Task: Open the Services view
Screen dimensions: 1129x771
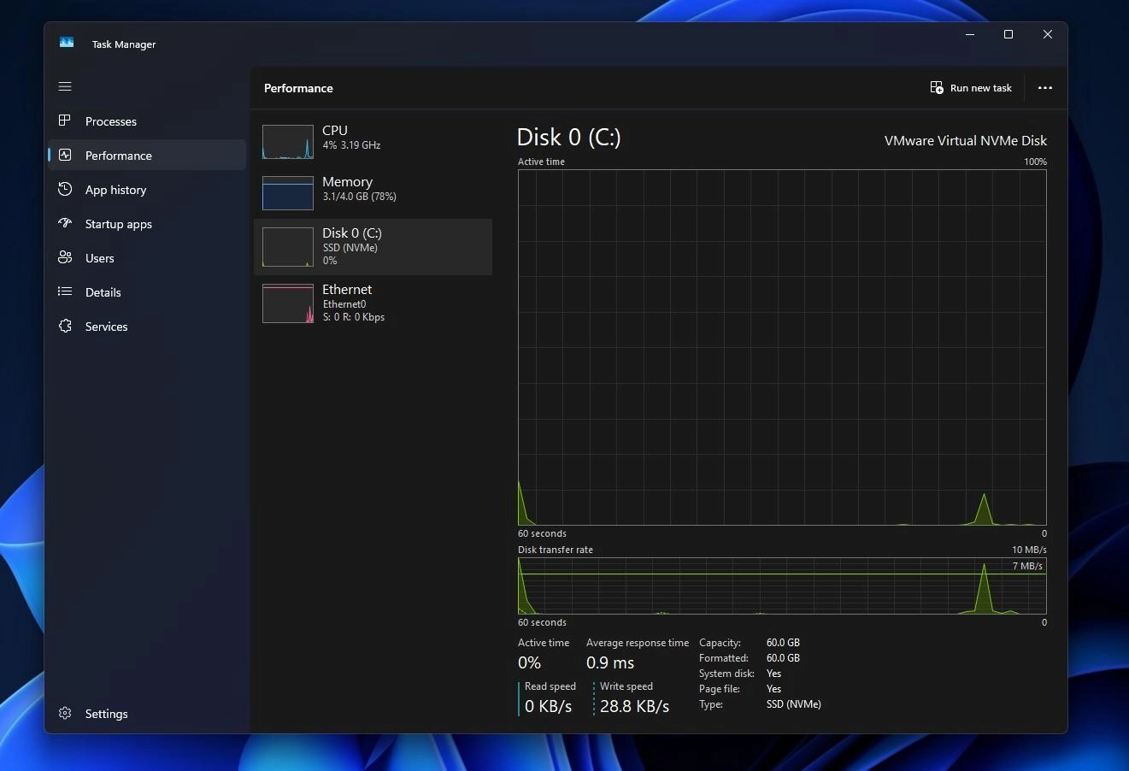Action: coord(106,326)
